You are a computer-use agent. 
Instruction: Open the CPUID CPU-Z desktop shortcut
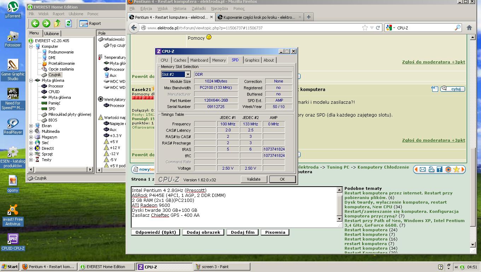(x=13, y=242)
